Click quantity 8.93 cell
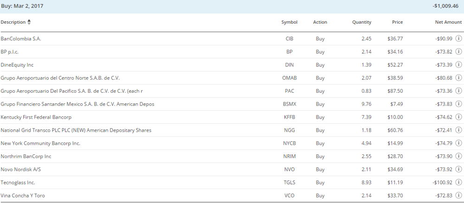Viewport: 464px width, 203px height. tap(367, 182)
